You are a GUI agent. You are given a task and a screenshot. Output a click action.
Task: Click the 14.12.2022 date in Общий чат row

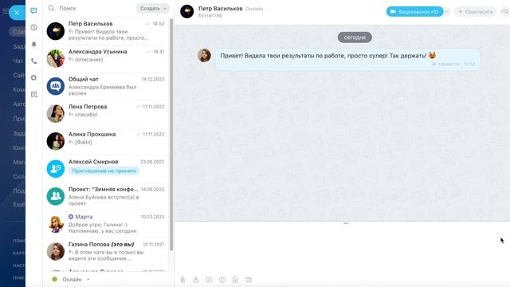[x=153, y=79]
